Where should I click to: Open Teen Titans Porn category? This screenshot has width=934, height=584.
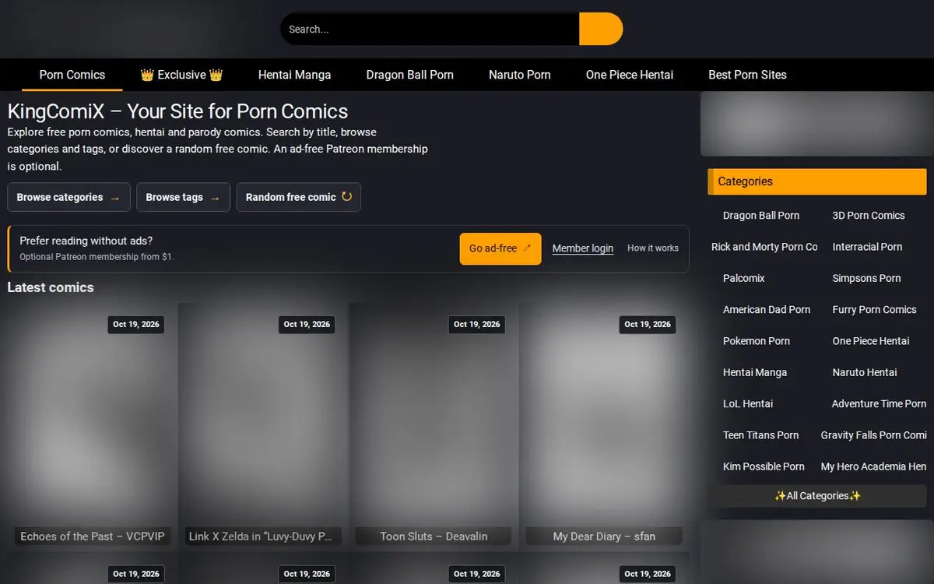pyautogui.click(x=761, y=435)
